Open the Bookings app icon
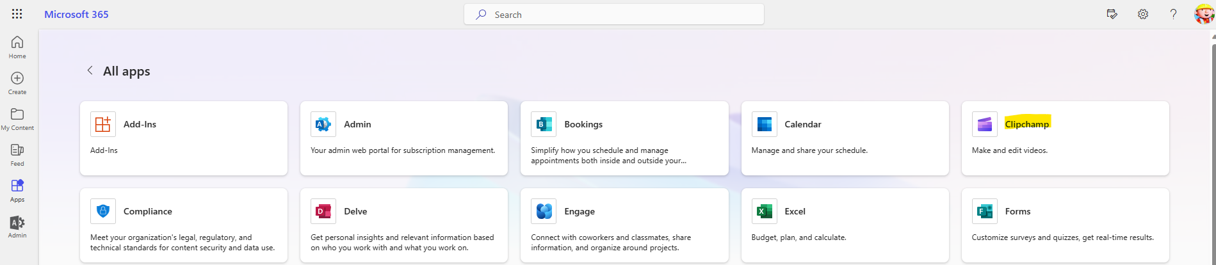 (x=544, y=124)
